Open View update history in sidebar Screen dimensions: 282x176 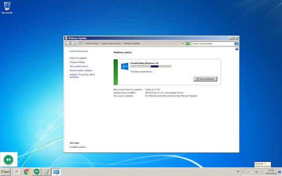(x=79, y=66)
